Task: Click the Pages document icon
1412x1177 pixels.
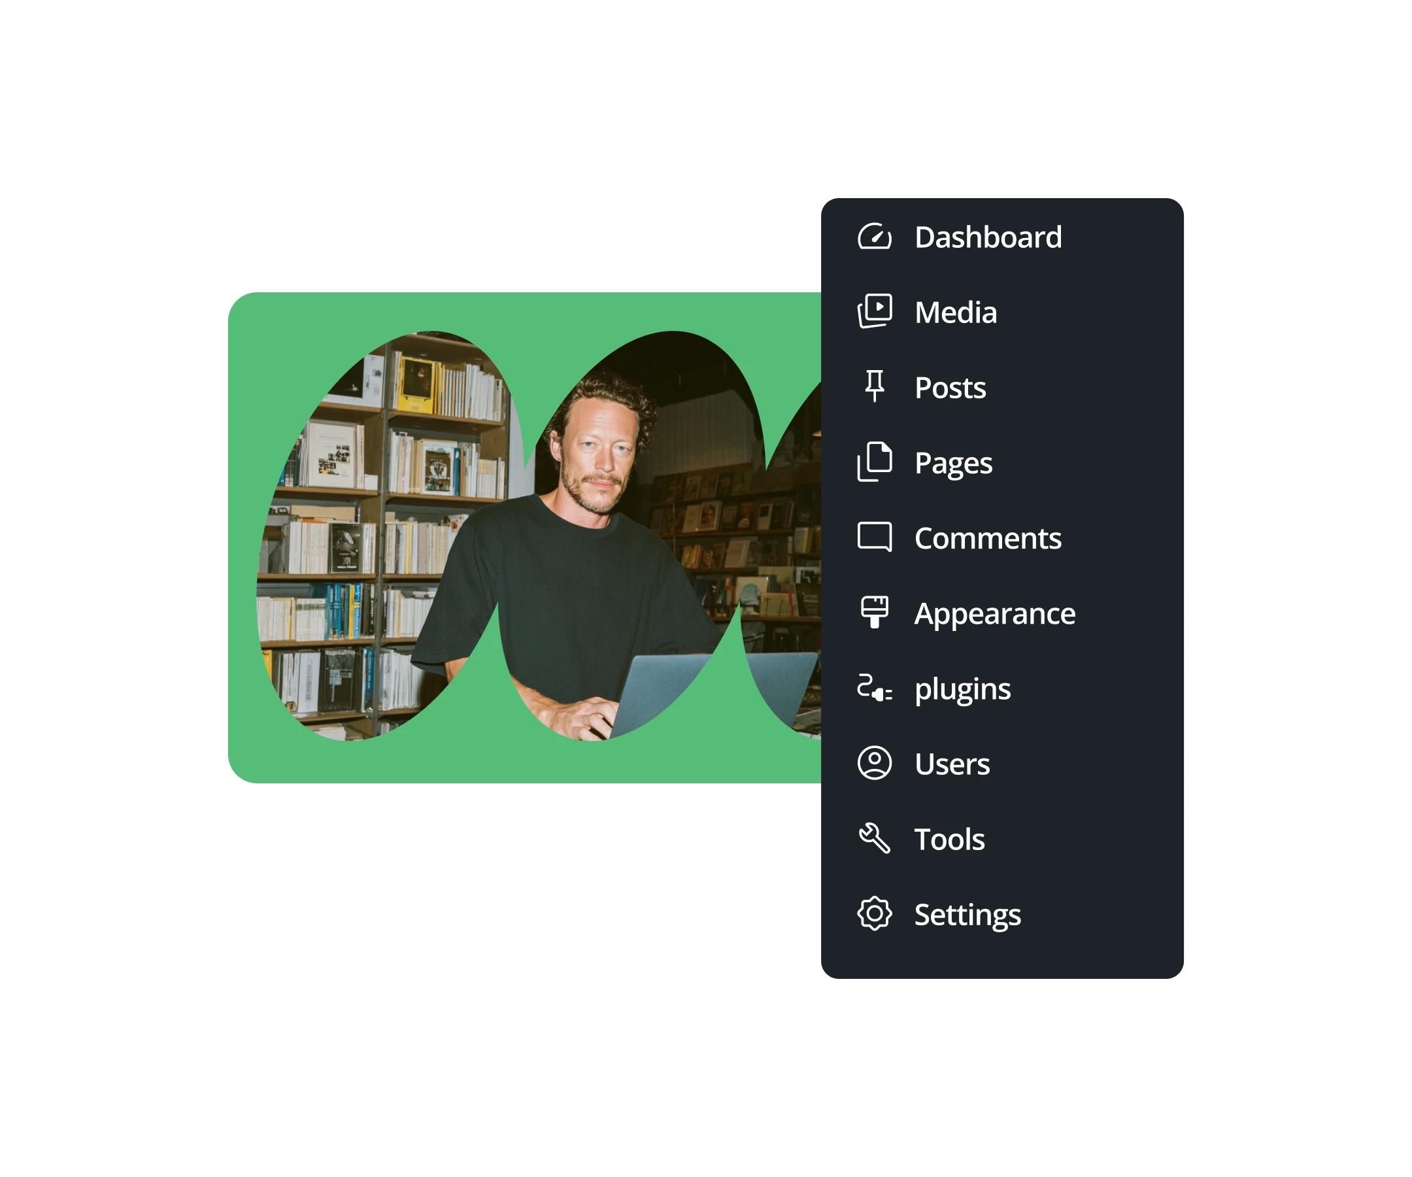Action: coord(874,462)
